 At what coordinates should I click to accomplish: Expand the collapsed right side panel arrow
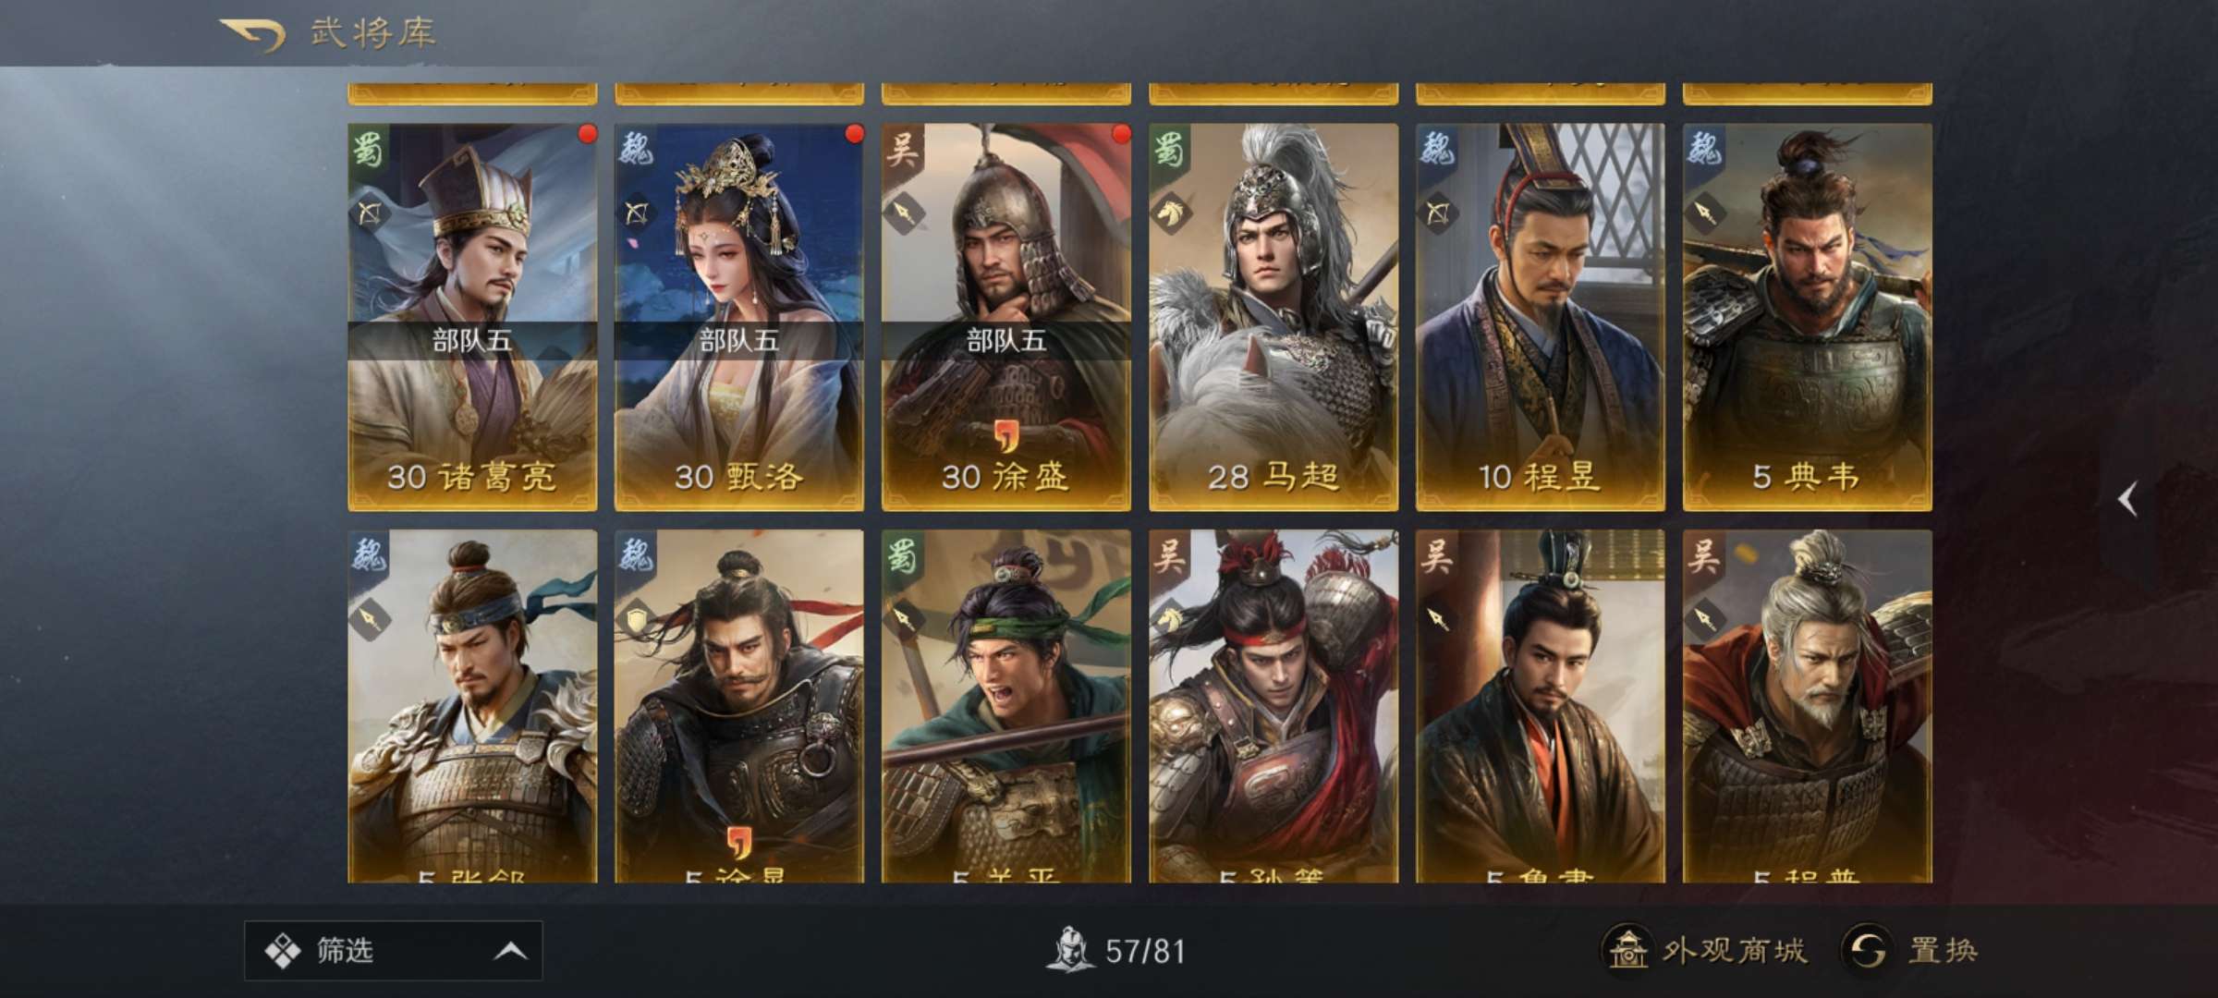(2127, 499)
